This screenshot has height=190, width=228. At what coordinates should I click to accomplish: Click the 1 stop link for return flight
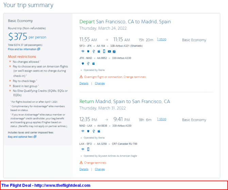click(x=162, y=119)
